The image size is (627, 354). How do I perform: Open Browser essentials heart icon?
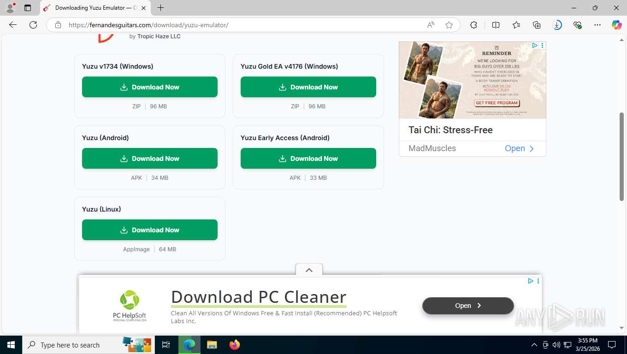point(577,25)
